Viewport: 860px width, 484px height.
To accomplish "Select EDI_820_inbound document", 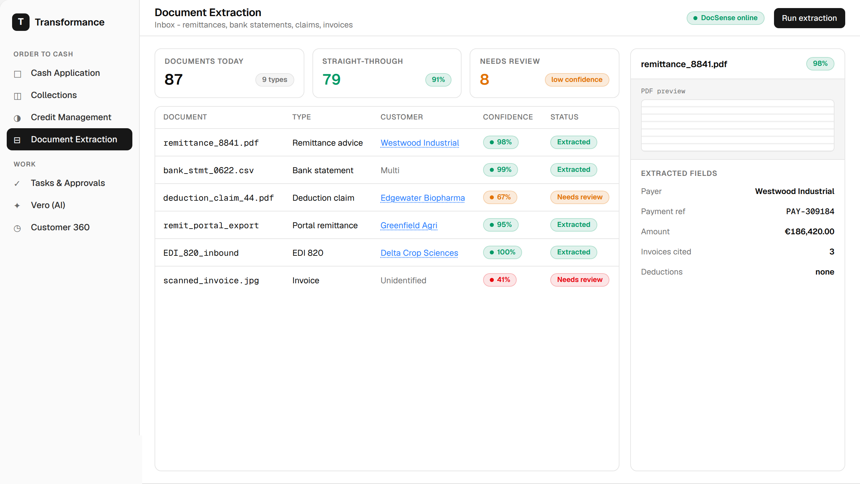I will pyautogui.click(x=201, y=253).
